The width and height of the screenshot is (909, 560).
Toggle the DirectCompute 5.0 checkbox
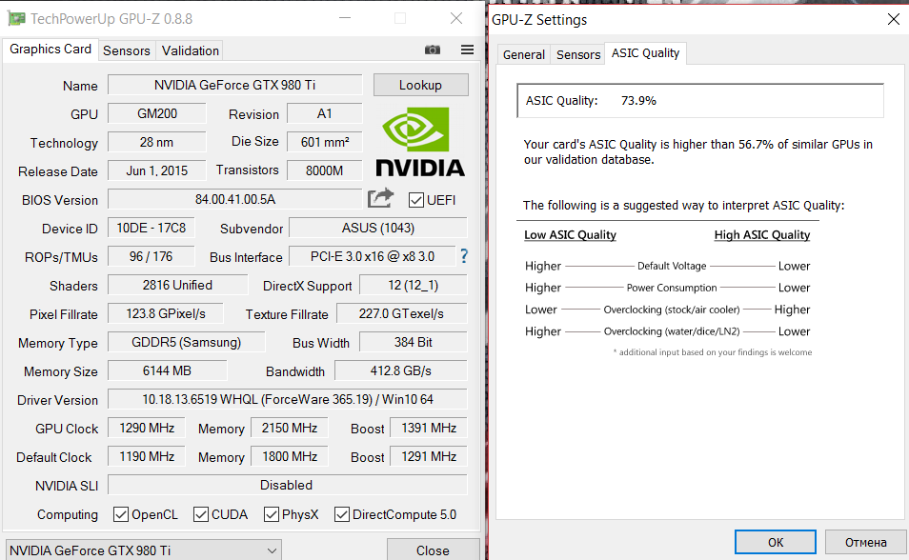click(341, 514)
